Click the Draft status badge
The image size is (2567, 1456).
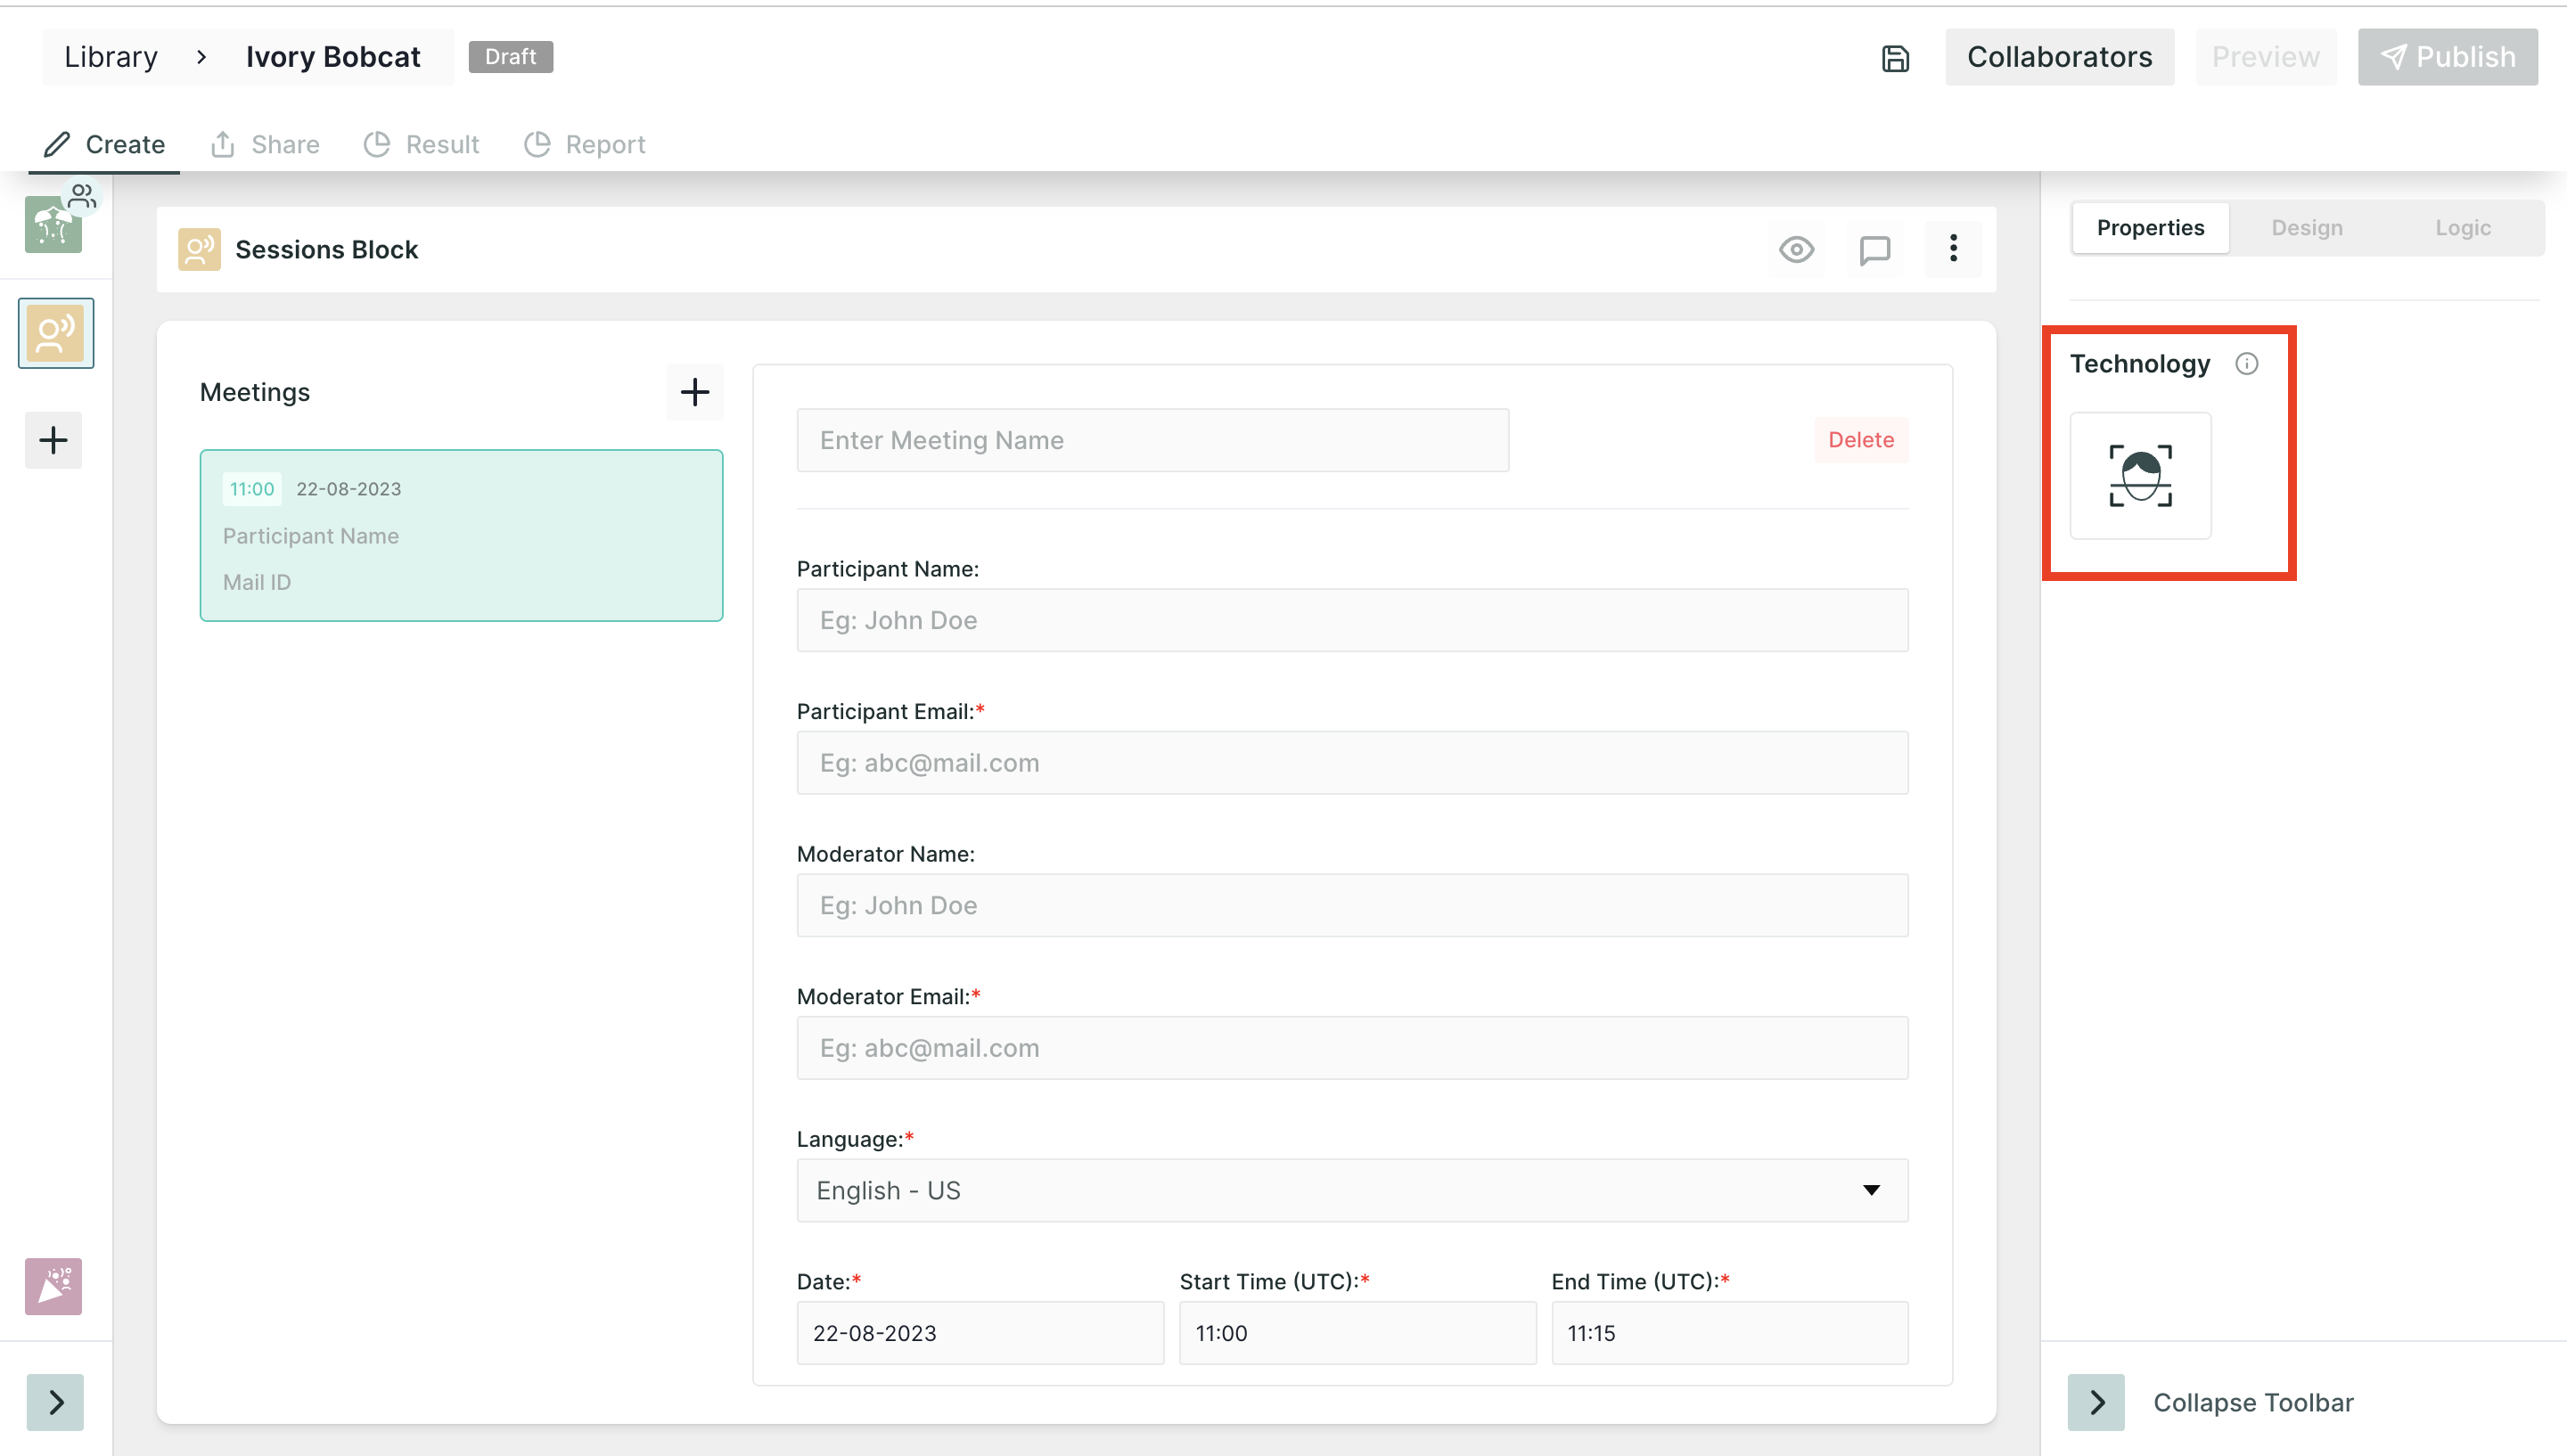tap(510, 57)
